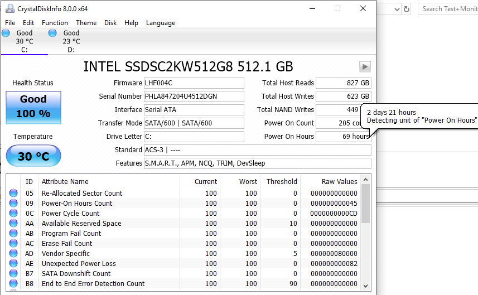
Task: Click the Current column header
Action: [x=200, y=182]
